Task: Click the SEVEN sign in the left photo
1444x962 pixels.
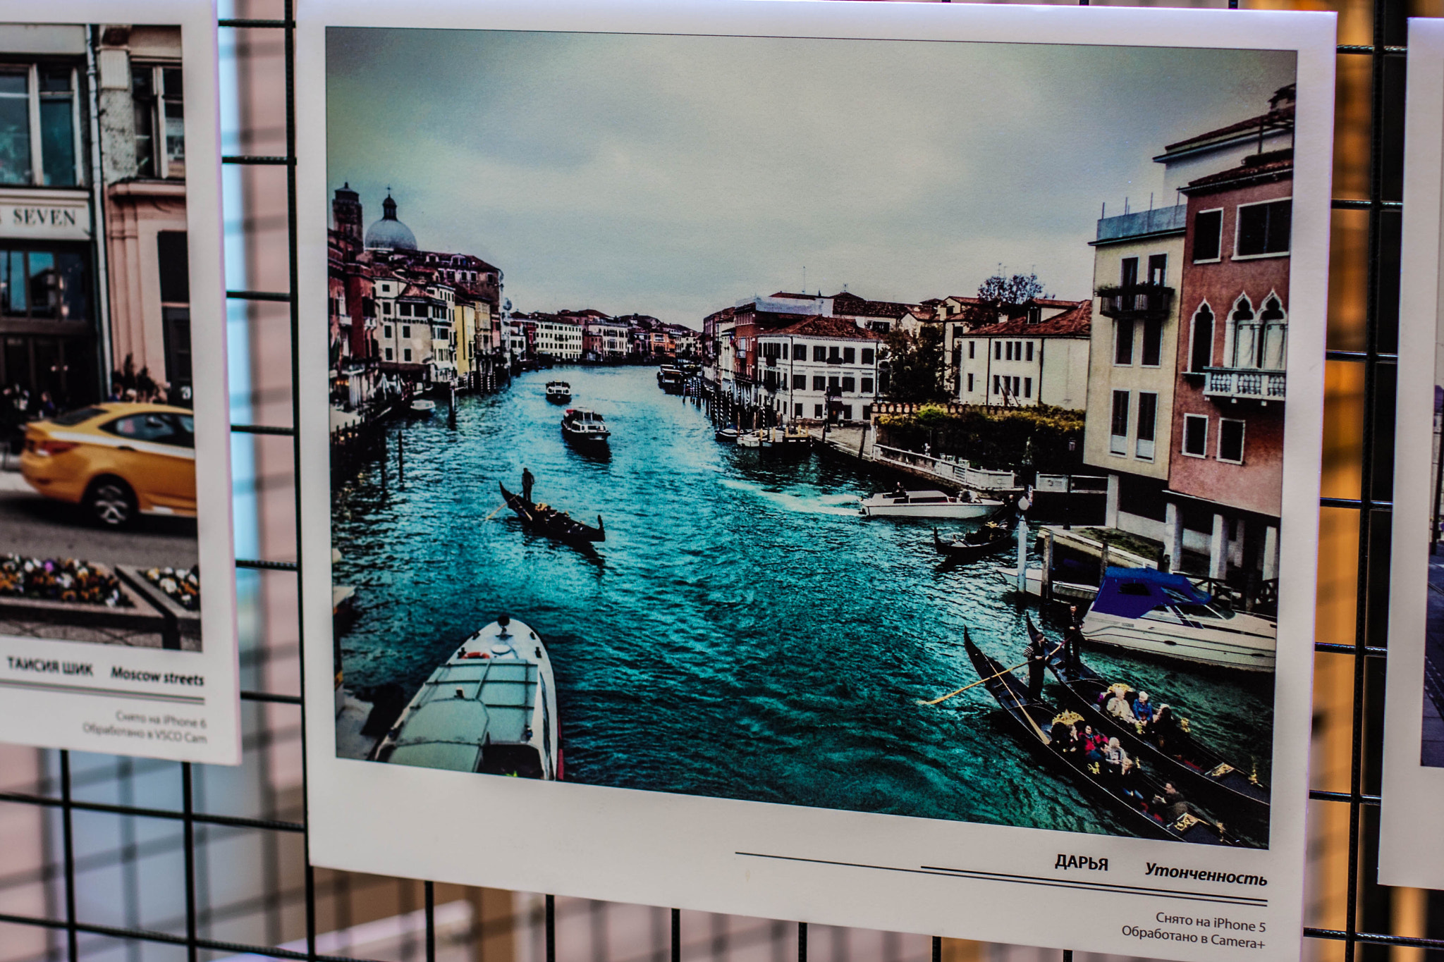Action: click(44, 217)
